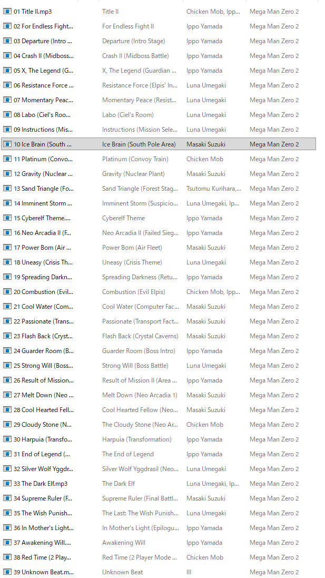Click the file icon for 21 Cool Water
Image resolution: width=325 pixels, height=578 pixels.
7,306
